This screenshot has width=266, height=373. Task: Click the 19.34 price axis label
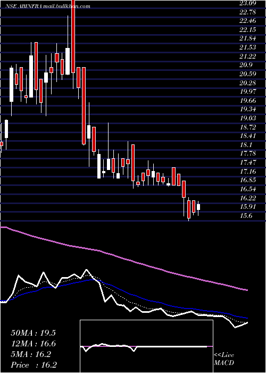(248, 110)
